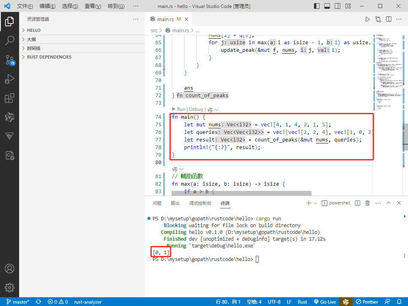This screenshot has height=306, width=408.
Task: Expand the HELLO folder section
Action: point(82,30)
